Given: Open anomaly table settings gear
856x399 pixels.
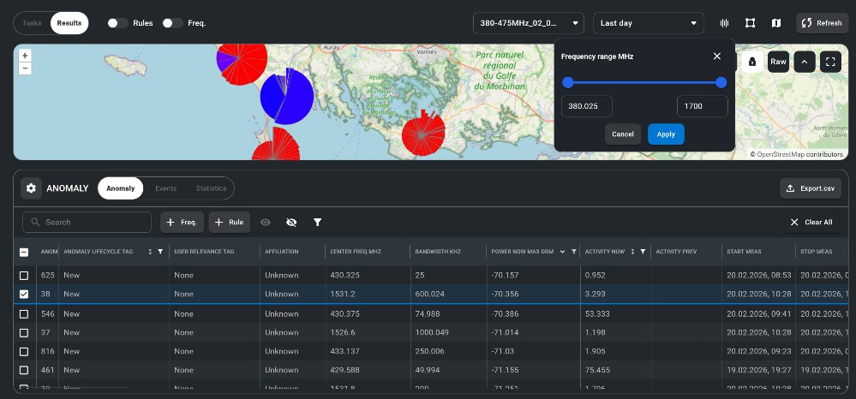Looking at the screenshot, I should tap(32, 188).
